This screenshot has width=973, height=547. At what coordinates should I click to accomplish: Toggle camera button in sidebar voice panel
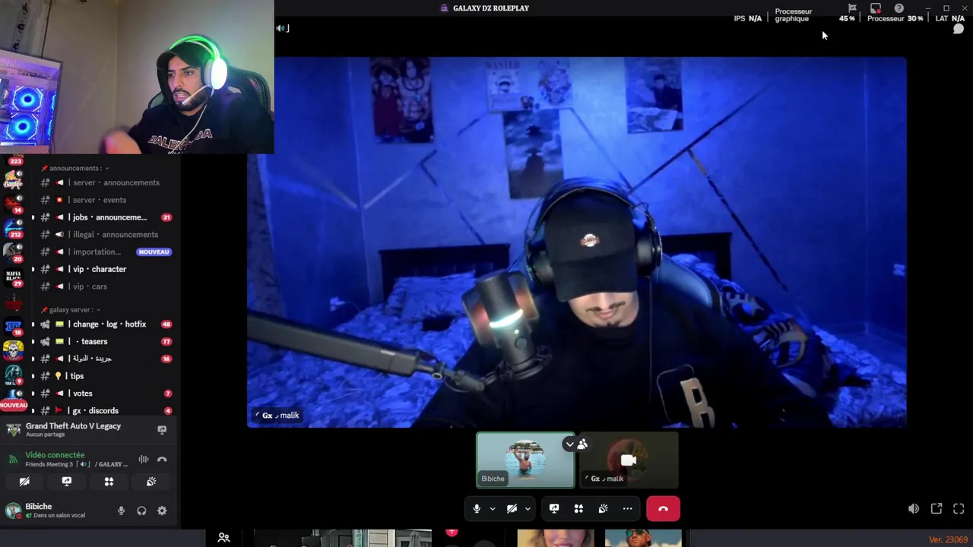pos(24,482)
